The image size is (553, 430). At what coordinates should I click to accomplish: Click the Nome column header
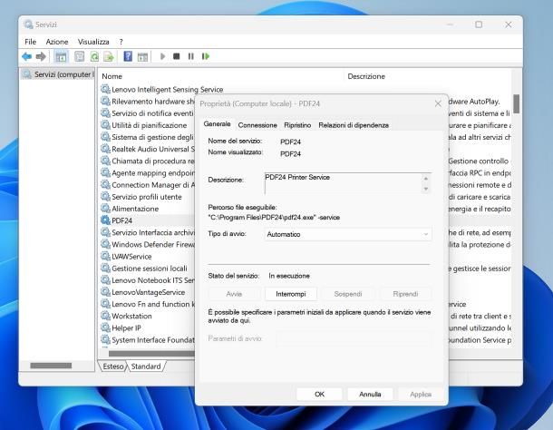click(x=112, y=76)
